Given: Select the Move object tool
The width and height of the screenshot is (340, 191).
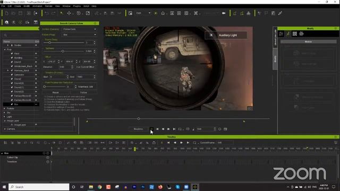Looking at the screenshot, I should point(69,13).
